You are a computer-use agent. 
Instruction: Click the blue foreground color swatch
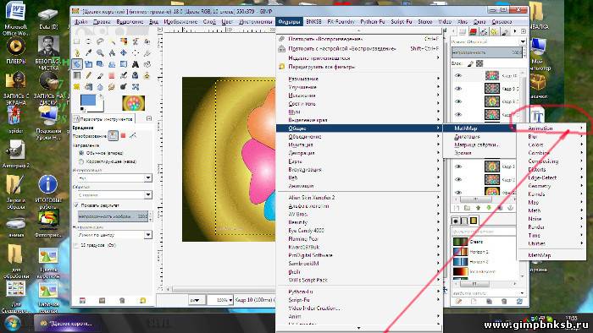tap(88, 101)
